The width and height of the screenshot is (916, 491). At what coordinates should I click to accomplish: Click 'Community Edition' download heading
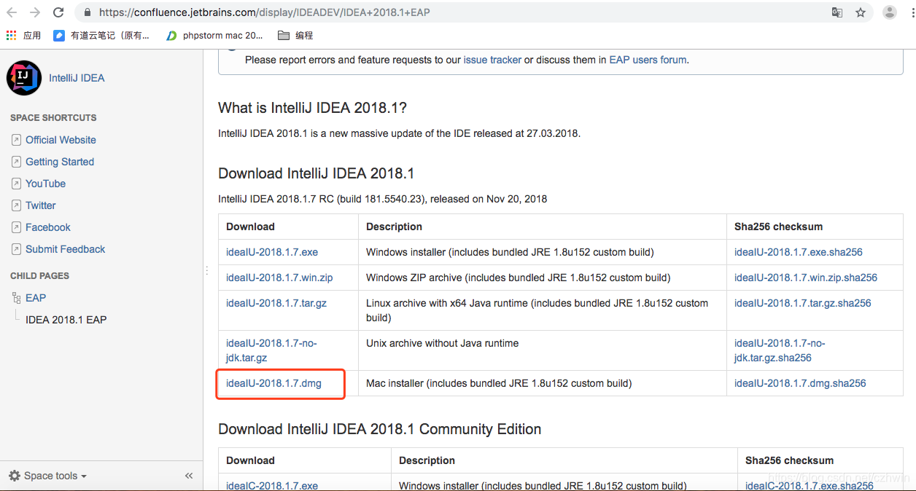(x=379, y=429)
